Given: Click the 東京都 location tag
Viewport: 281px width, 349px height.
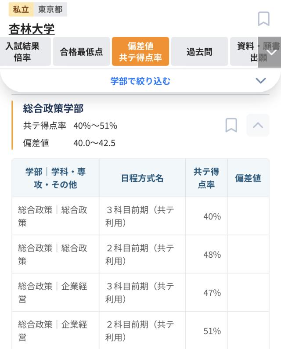Looking at the screenshot, I should pos(50,9).
